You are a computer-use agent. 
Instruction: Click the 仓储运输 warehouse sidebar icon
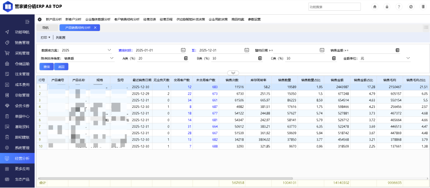click(x=7, y=64)
